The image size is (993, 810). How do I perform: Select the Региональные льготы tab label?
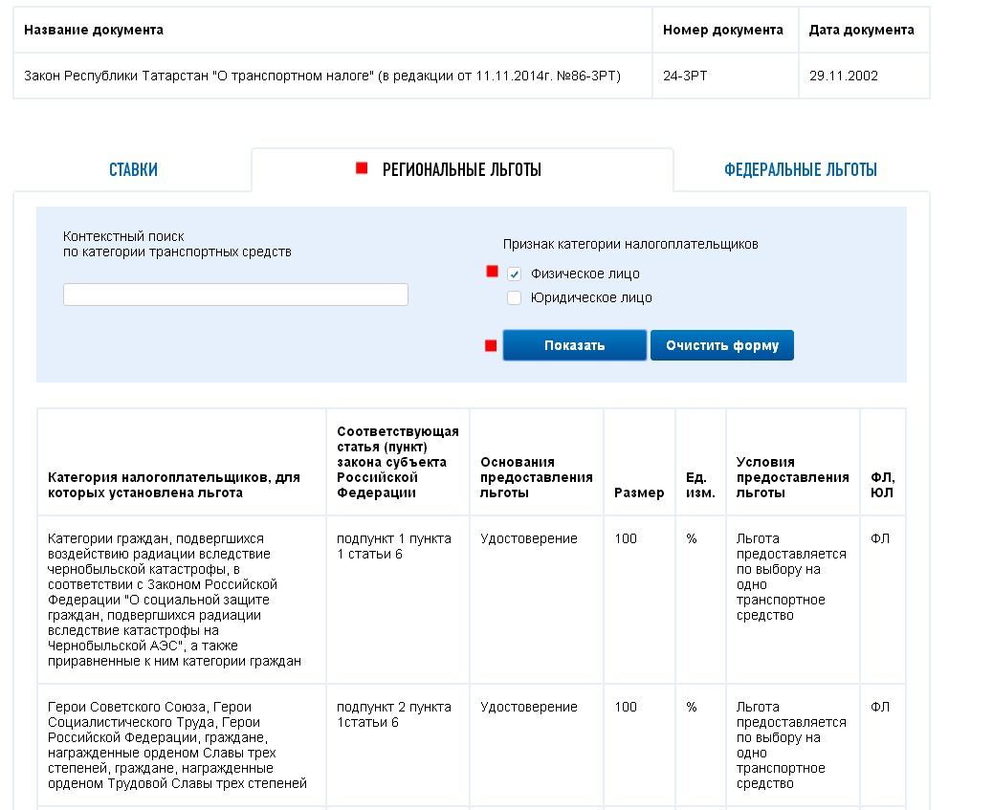coord(461,170)
